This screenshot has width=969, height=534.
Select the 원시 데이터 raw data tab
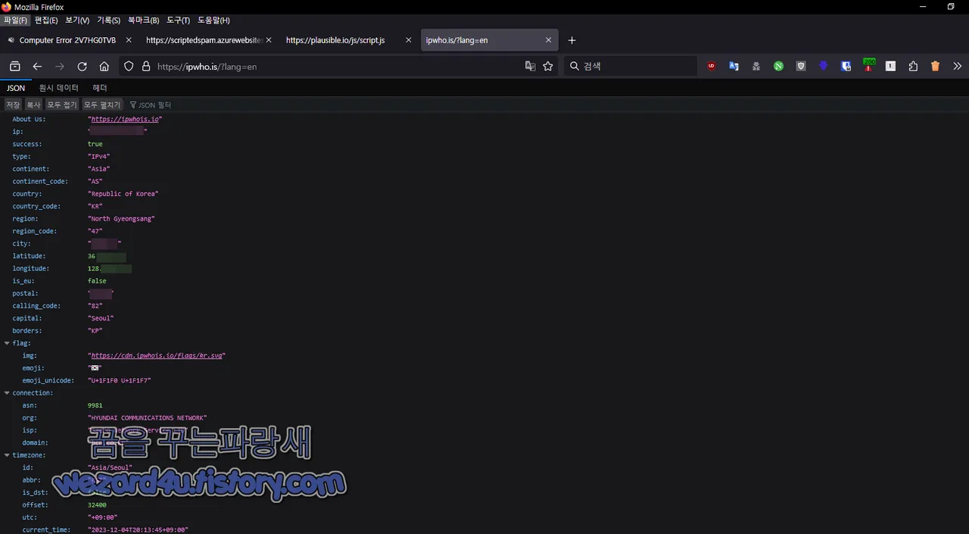[59, 88]
